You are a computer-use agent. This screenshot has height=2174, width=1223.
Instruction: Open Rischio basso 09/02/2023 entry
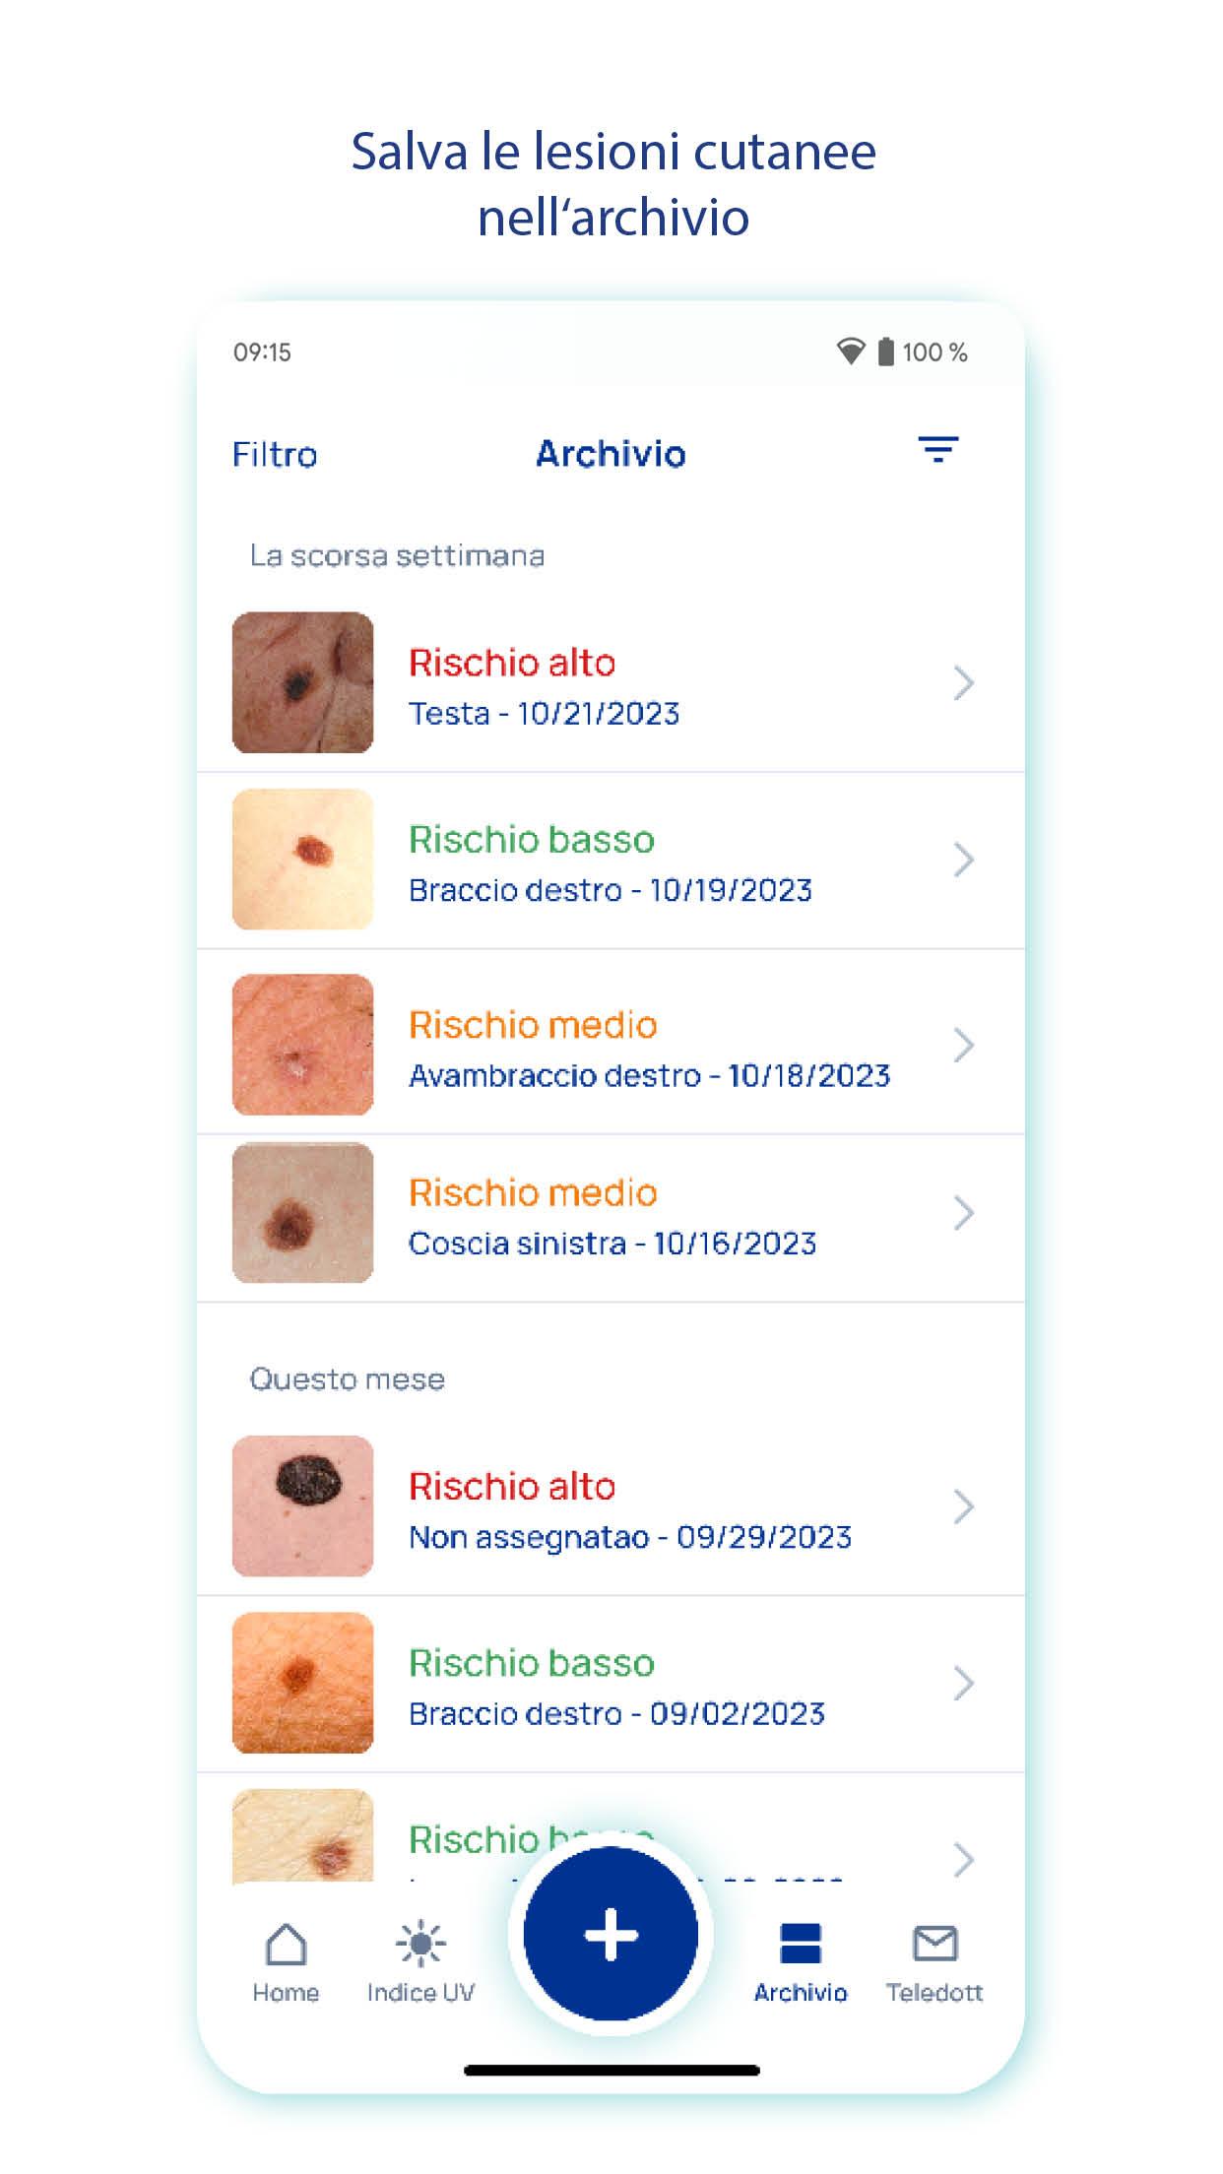point(611,1684)
